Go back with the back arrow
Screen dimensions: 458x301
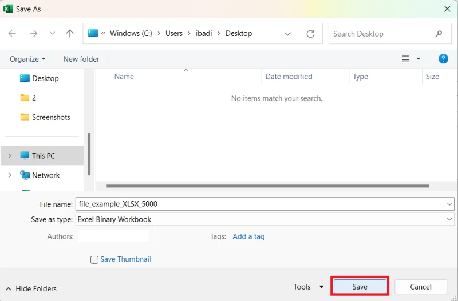coord(12,34)
